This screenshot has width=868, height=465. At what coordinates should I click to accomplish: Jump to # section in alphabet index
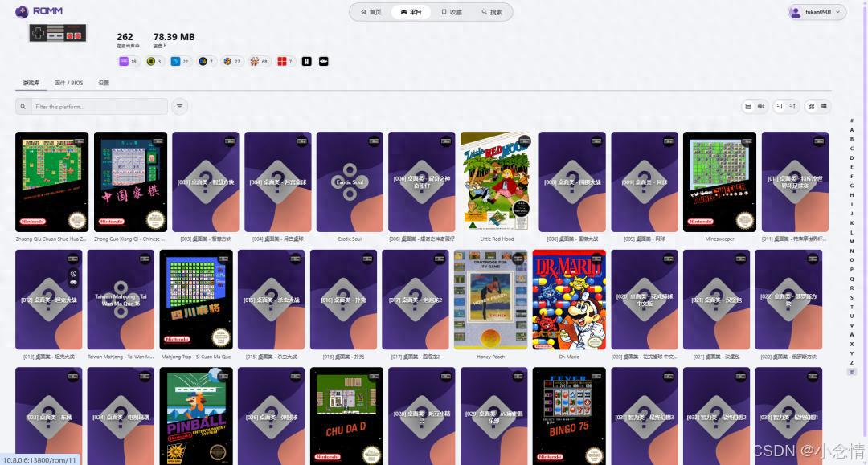coord(851,120)
